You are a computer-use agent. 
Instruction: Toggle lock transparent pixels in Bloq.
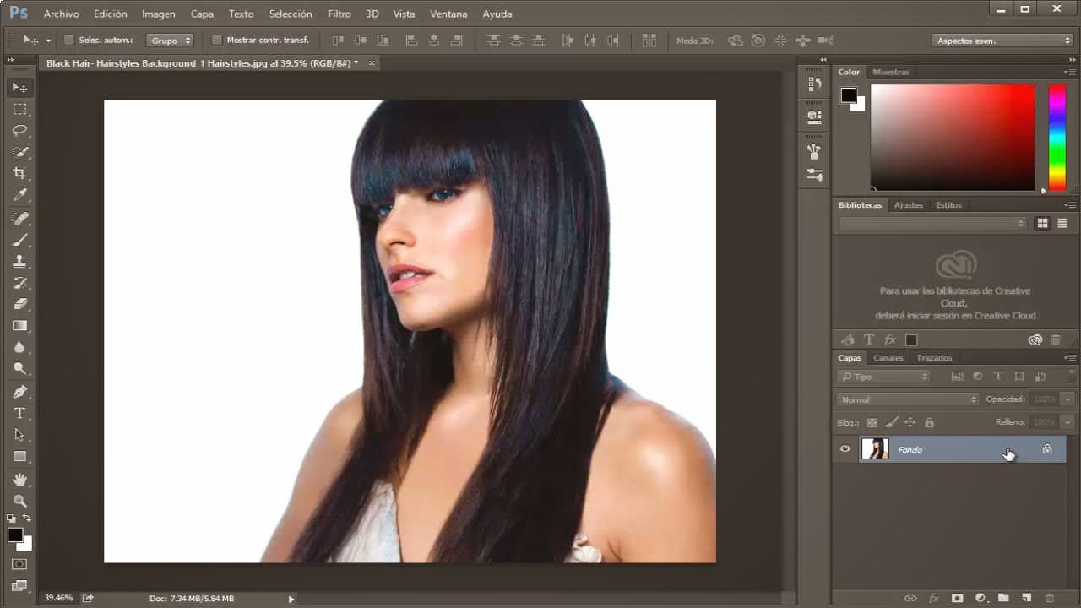tap(872, 422)
